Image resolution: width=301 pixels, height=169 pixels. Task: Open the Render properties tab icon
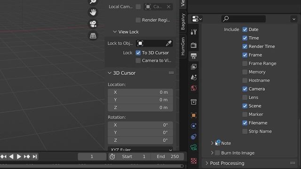coord(193,45)
